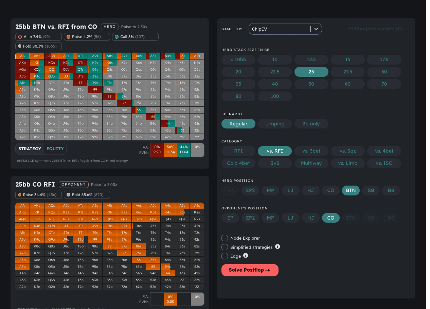Click the scales icon on Compare ranges

[351, 29]
